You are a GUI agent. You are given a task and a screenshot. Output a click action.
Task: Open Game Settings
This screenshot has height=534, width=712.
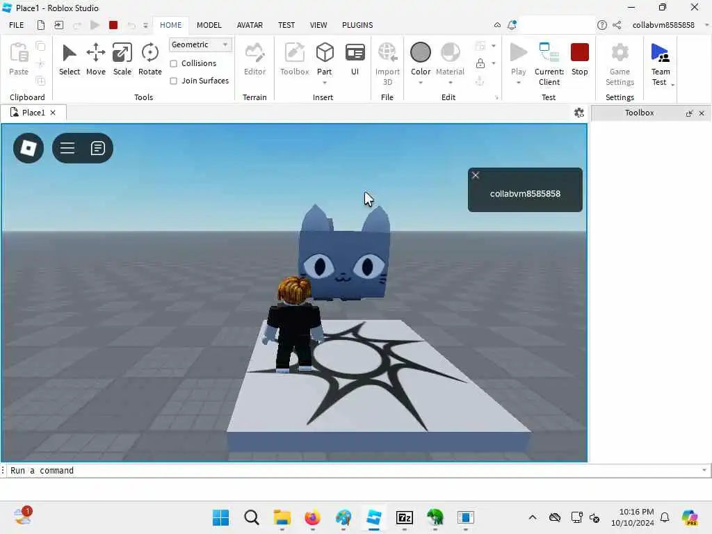click(x=620, y=63)
